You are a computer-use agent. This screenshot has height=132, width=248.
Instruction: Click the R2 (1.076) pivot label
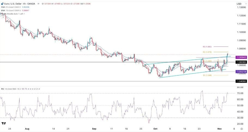click(207, 52)
